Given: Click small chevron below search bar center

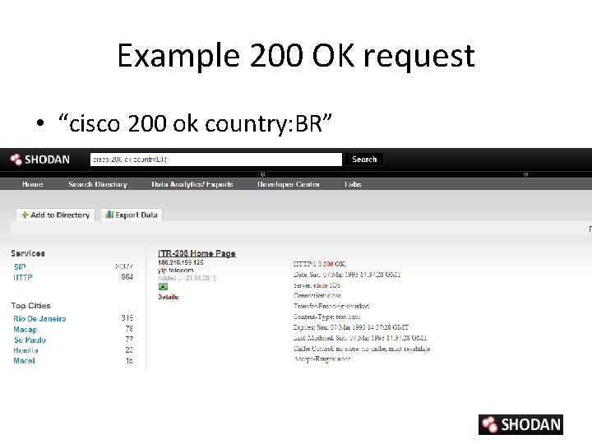Looking at the screenshot, I should (x=263, y=174).
